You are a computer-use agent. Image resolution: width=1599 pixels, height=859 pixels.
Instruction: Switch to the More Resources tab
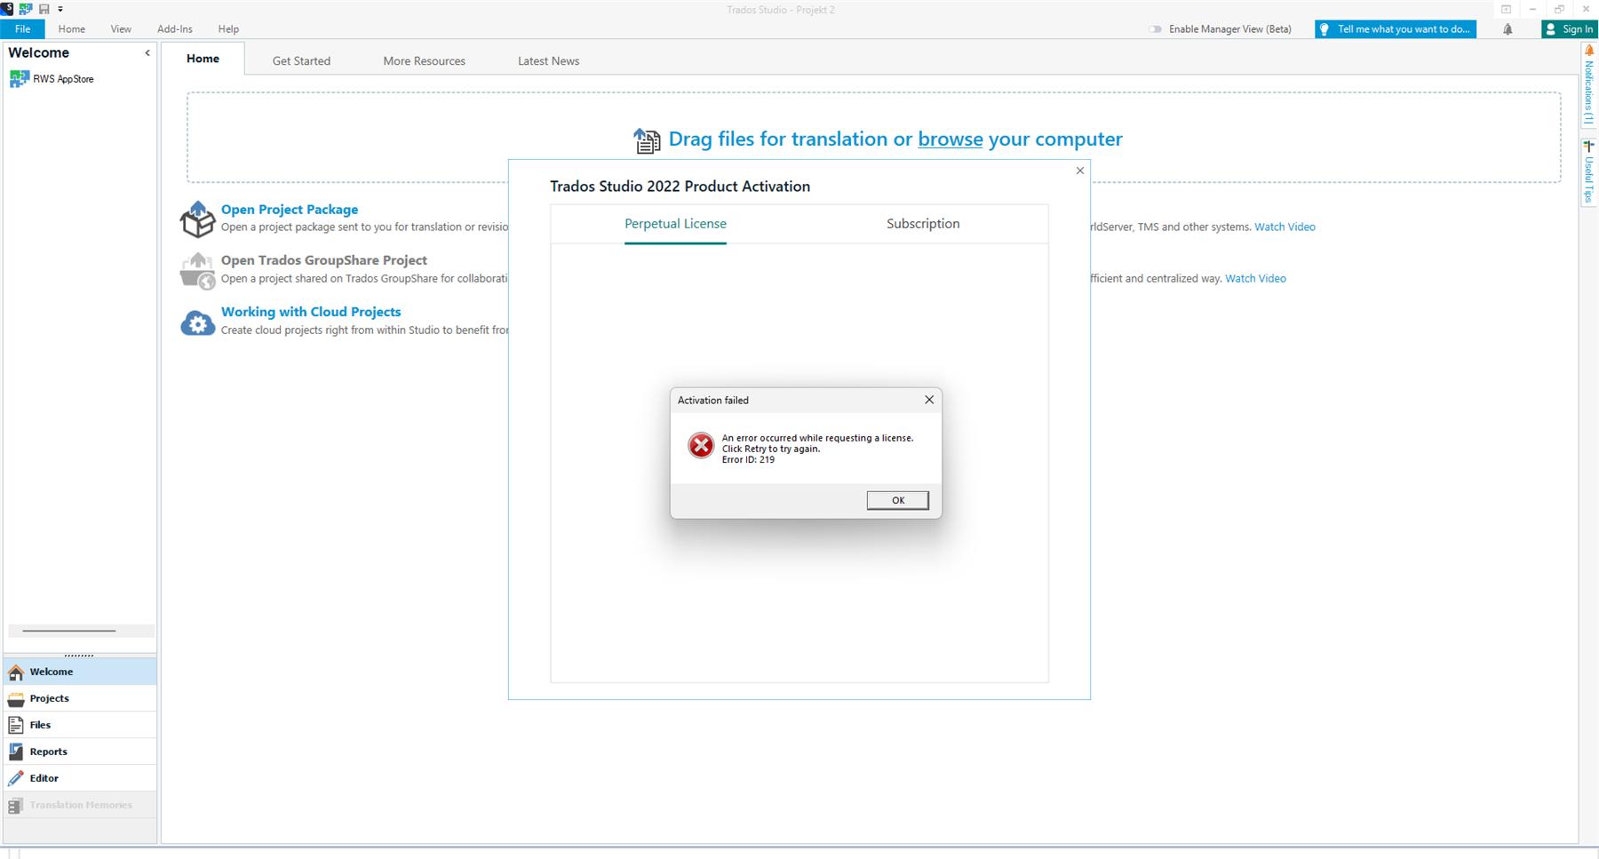[x=425, y=60]
